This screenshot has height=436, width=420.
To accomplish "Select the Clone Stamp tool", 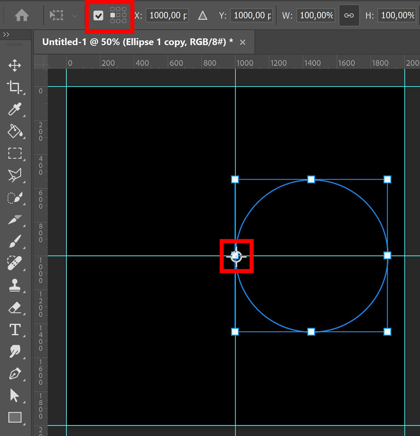I will (15, 285).
